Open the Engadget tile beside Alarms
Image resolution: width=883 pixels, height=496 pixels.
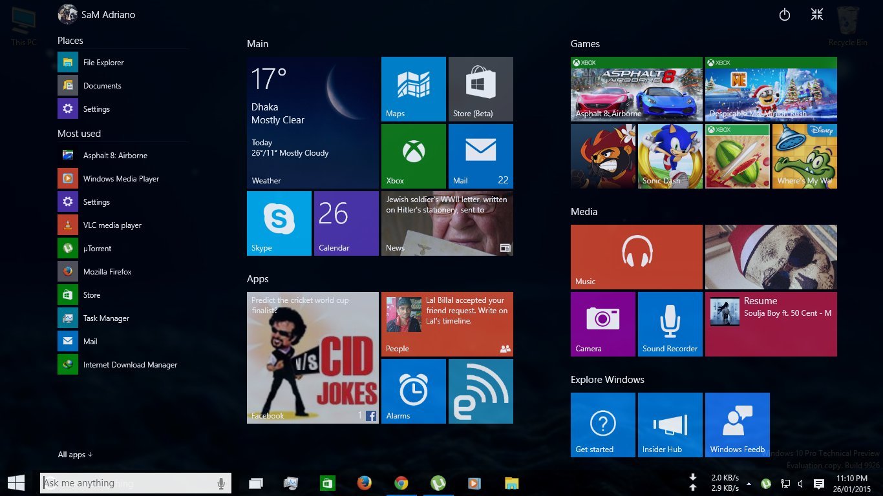coord(481,391)
